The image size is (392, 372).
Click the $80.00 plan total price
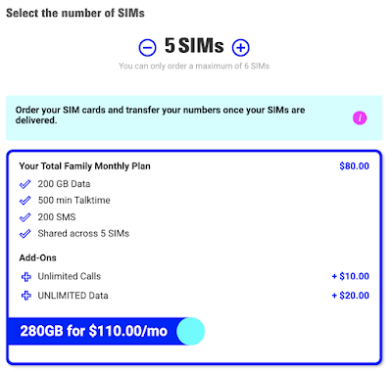(355, 166)
